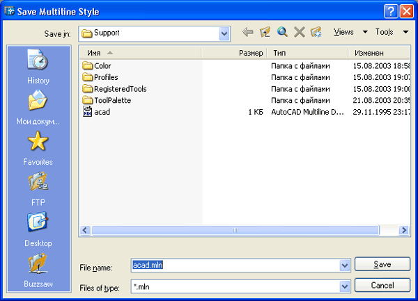Select the FTP location icon

pyautogui.click(x=38, y=189)
